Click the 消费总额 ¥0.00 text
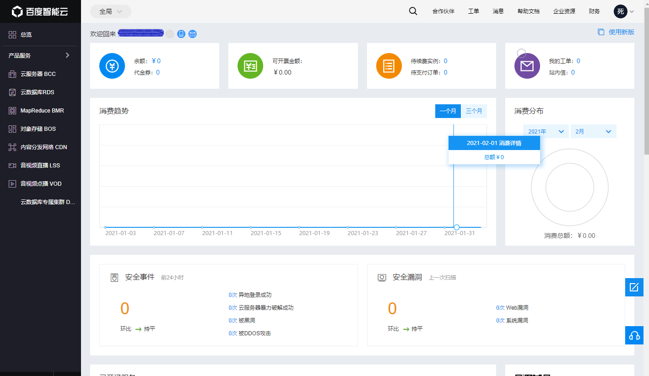This screenshot has height=376, width=649. coord(570,236)
